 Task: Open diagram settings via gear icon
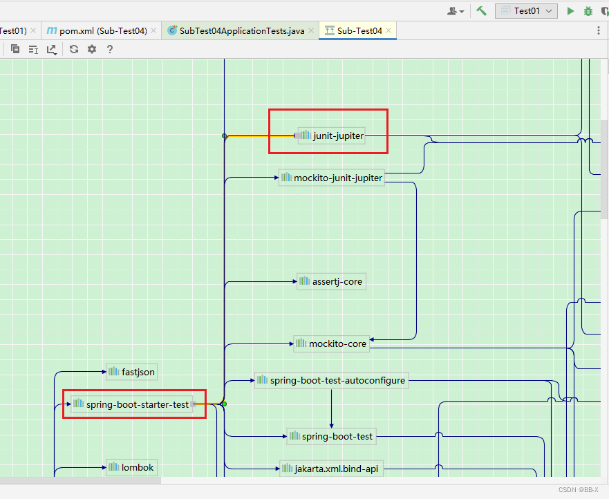click(92, 49)
